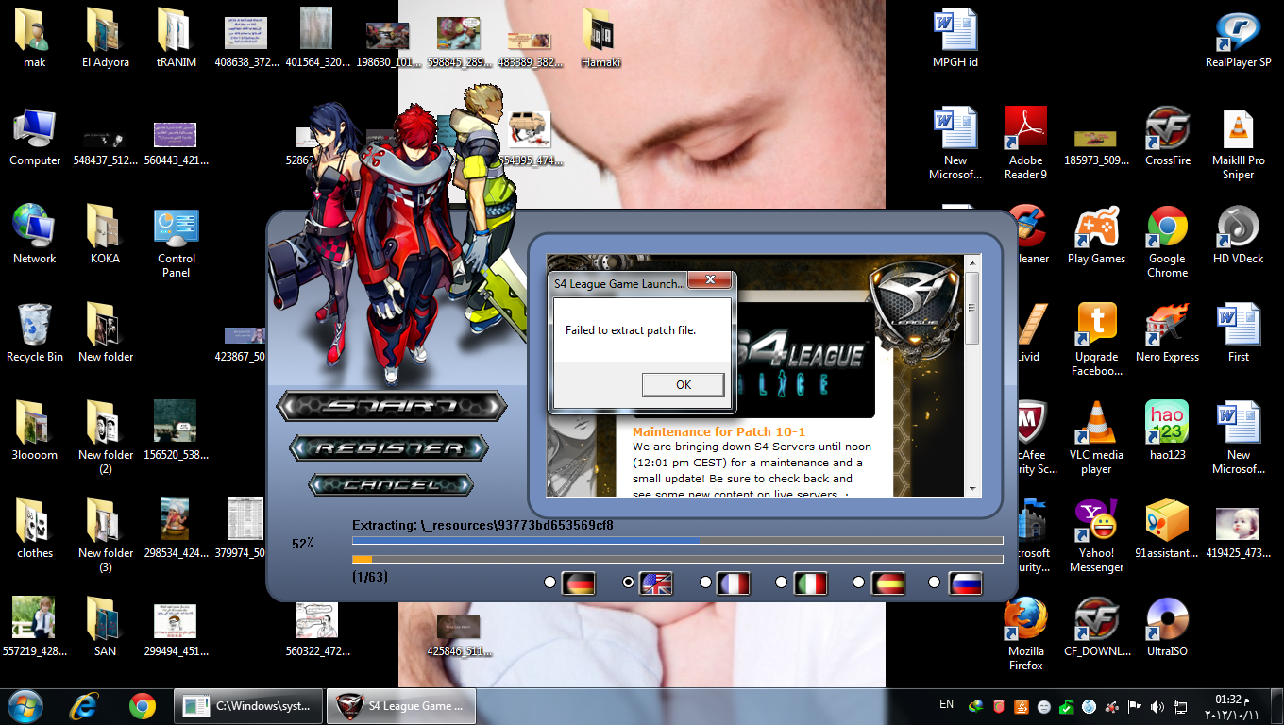The width and height of the screenshot is (1284, 725).
Task: Select the Yahoo! Messenger shortcut
Action: 1096,537
